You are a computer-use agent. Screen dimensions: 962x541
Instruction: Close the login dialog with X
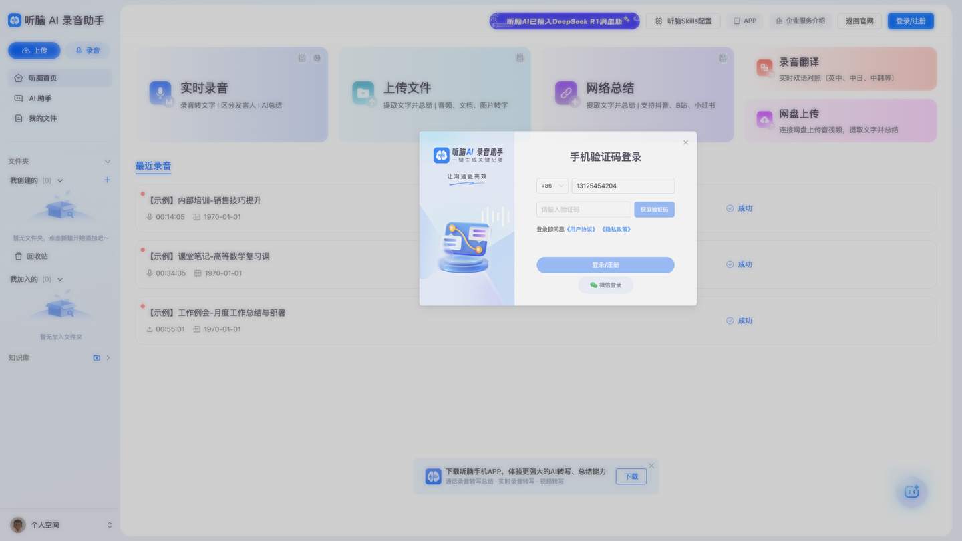[685, 142]
